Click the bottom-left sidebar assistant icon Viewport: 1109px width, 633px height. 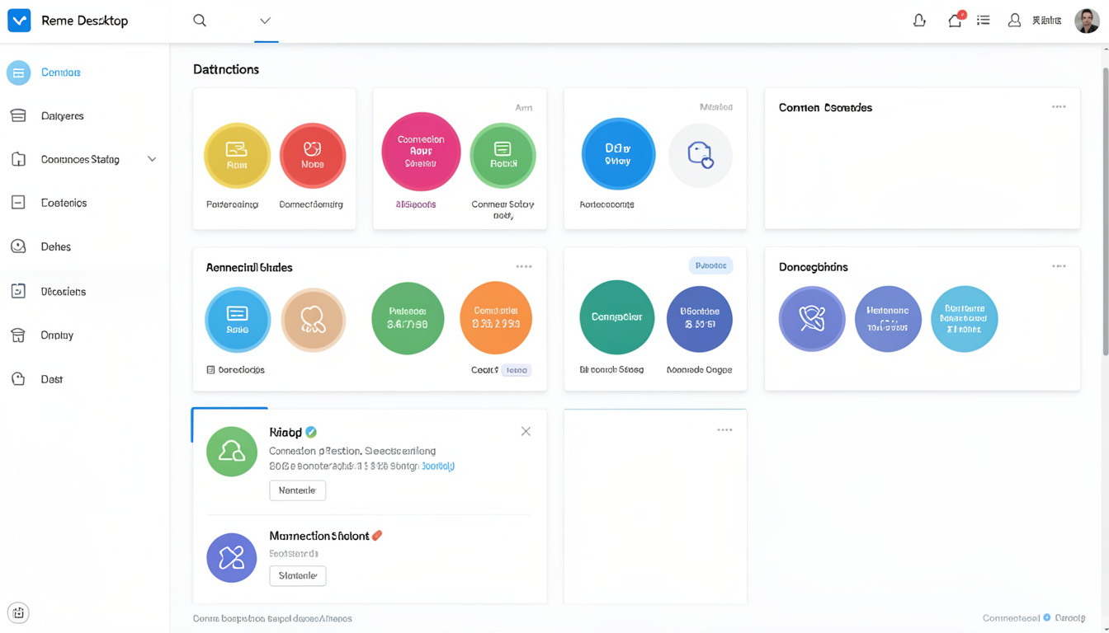[18, 612]
